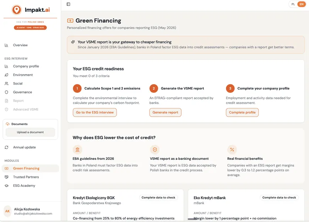
Task: Click the 'EBA guidelines from 2026' heading
Action: 93,159
